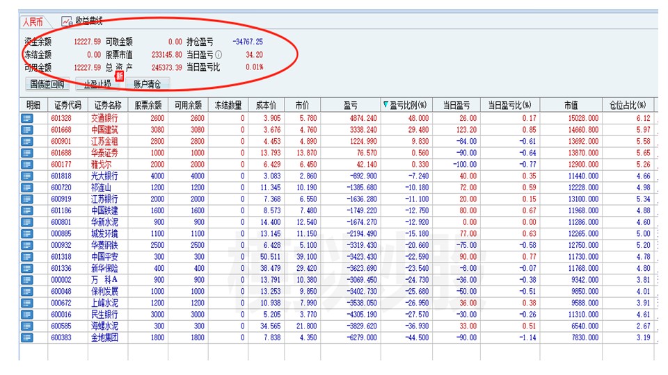Image resolution: width=668 pixels, height=375 pixels.
Task: Click total assets value 245373.39
Action: point(166,67)
